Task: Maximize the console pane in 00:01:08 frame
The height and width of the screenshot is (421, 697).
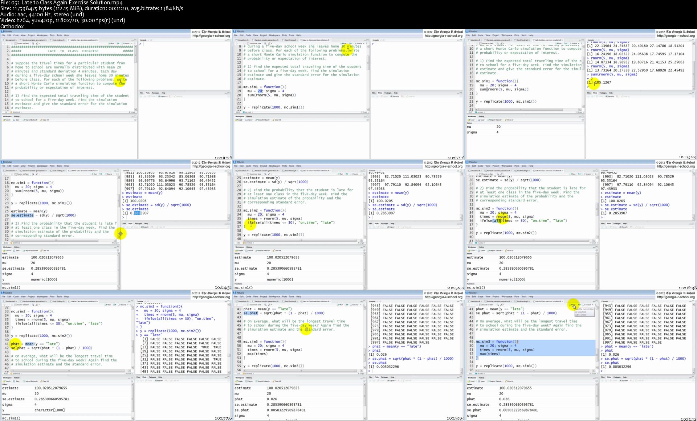Action: point(228,40)
